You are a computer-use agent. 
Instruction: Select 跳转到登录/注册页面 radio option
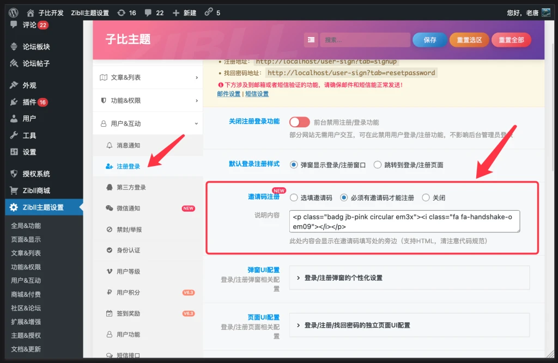[378, 164]
